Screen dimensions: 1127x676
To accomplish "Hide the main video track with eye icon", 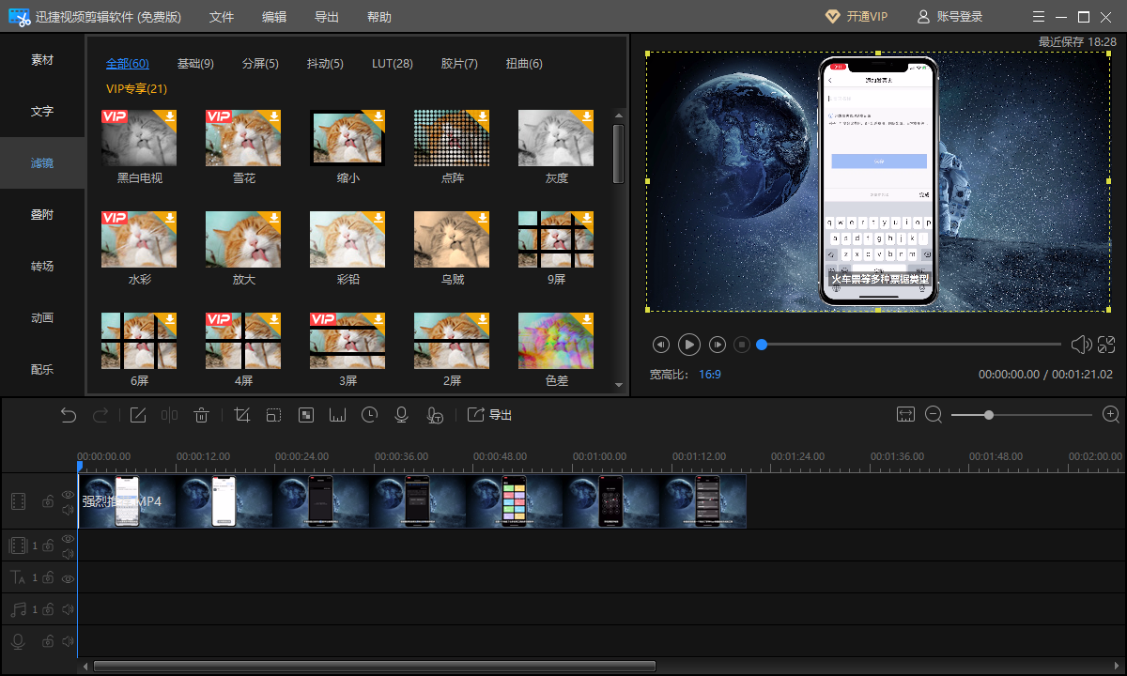I will click(x=68, y=494).
